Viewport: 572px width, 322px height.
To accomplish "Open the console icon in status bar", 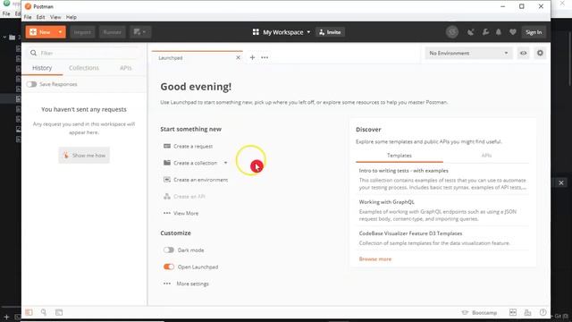I will [59, 312].
